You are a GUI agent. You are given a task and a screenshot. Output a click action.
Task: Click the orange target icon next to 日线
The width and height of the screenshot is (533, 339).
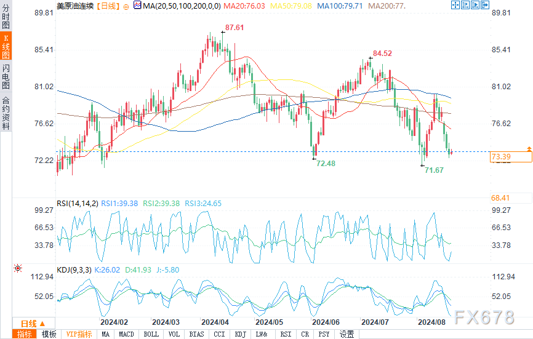pyautogui.click(x=126, y=7)
